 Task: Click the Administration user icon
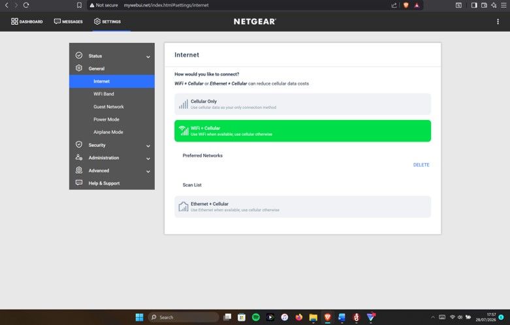coord(79,157)
